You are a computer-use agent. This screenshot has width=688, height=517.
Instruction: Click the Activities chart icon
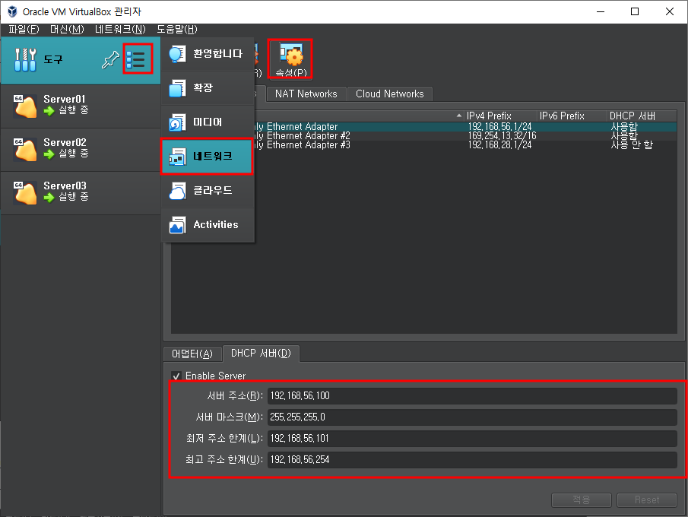point(177,225)
